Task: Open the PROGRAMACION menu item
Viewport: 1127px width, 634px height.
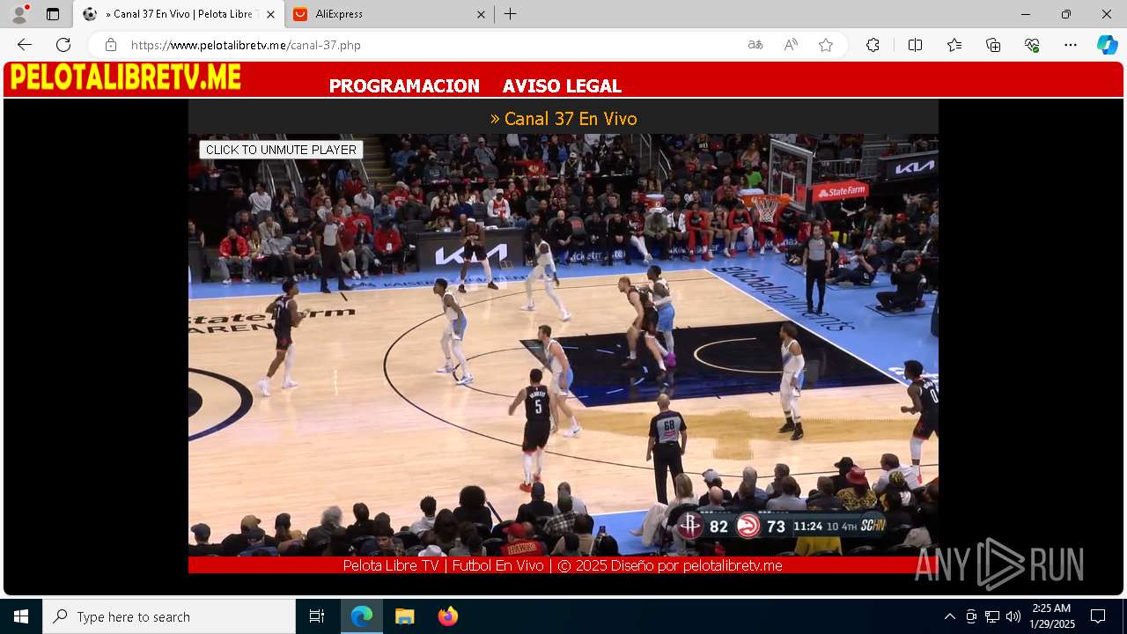Action: pyautogui.click(x=404, y=86)
